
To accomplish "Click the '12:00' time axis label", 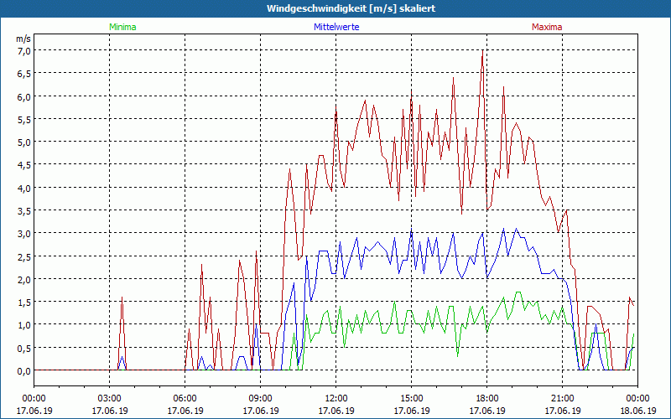I will click(336, 399).
